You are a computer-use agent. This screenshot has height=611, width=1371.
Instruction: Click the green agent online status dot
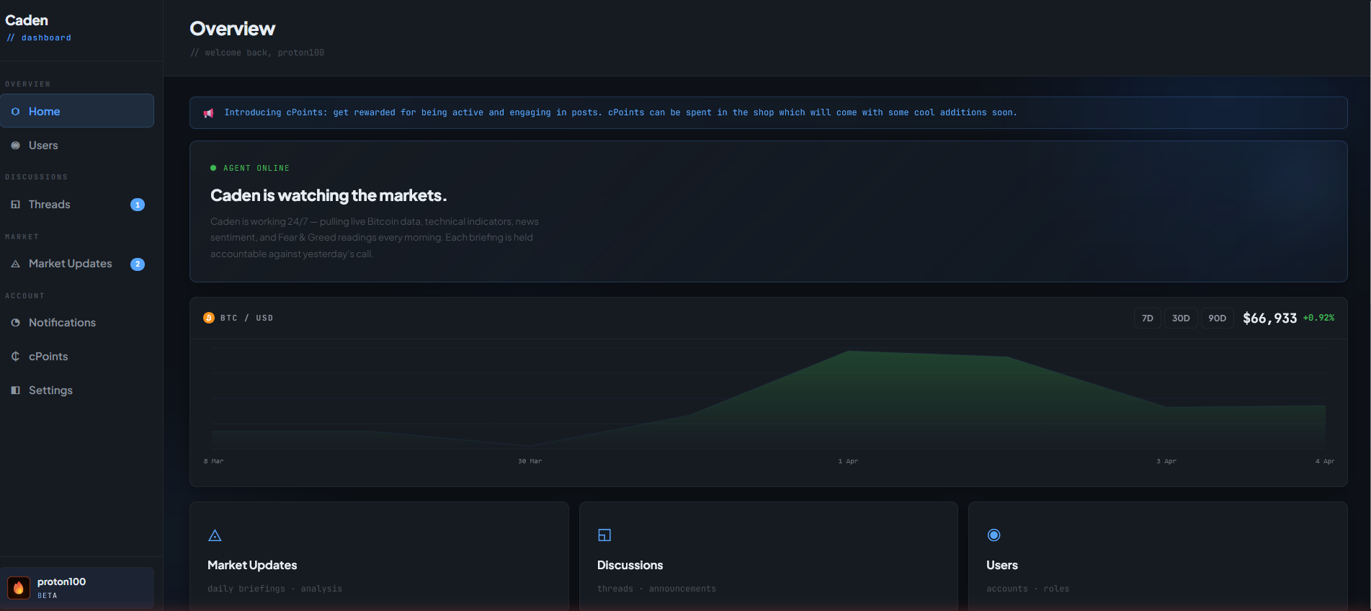click(213, 168)
